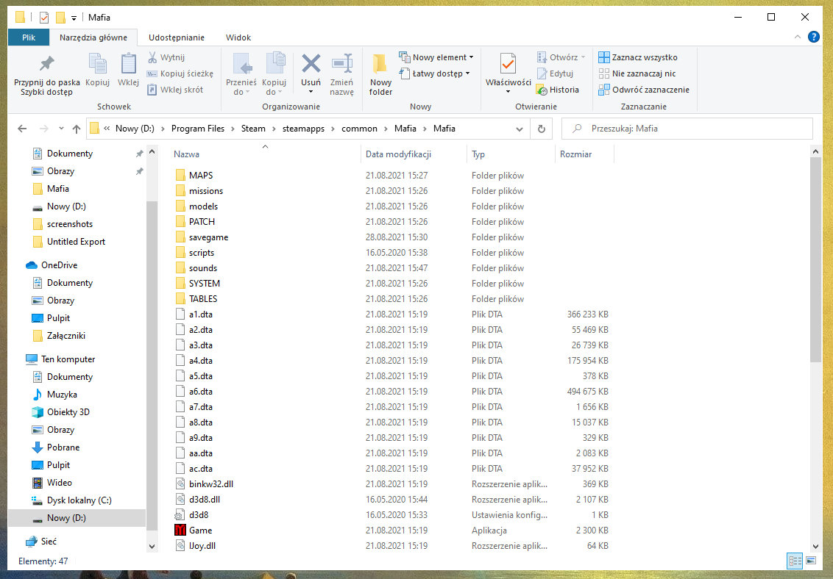Create a Nowy folder from the ribbon
The width and height of the screenshot is (833, 579).
coord(380,74)
